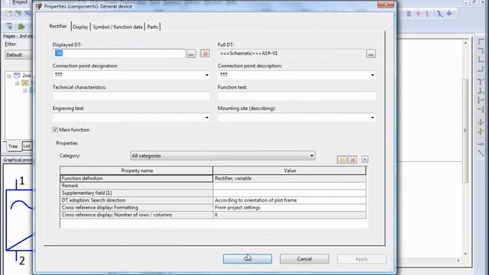The height and width of the screenshot is (275, 489).
Task: Switch to the Parts tab
Action: point(153,27)
